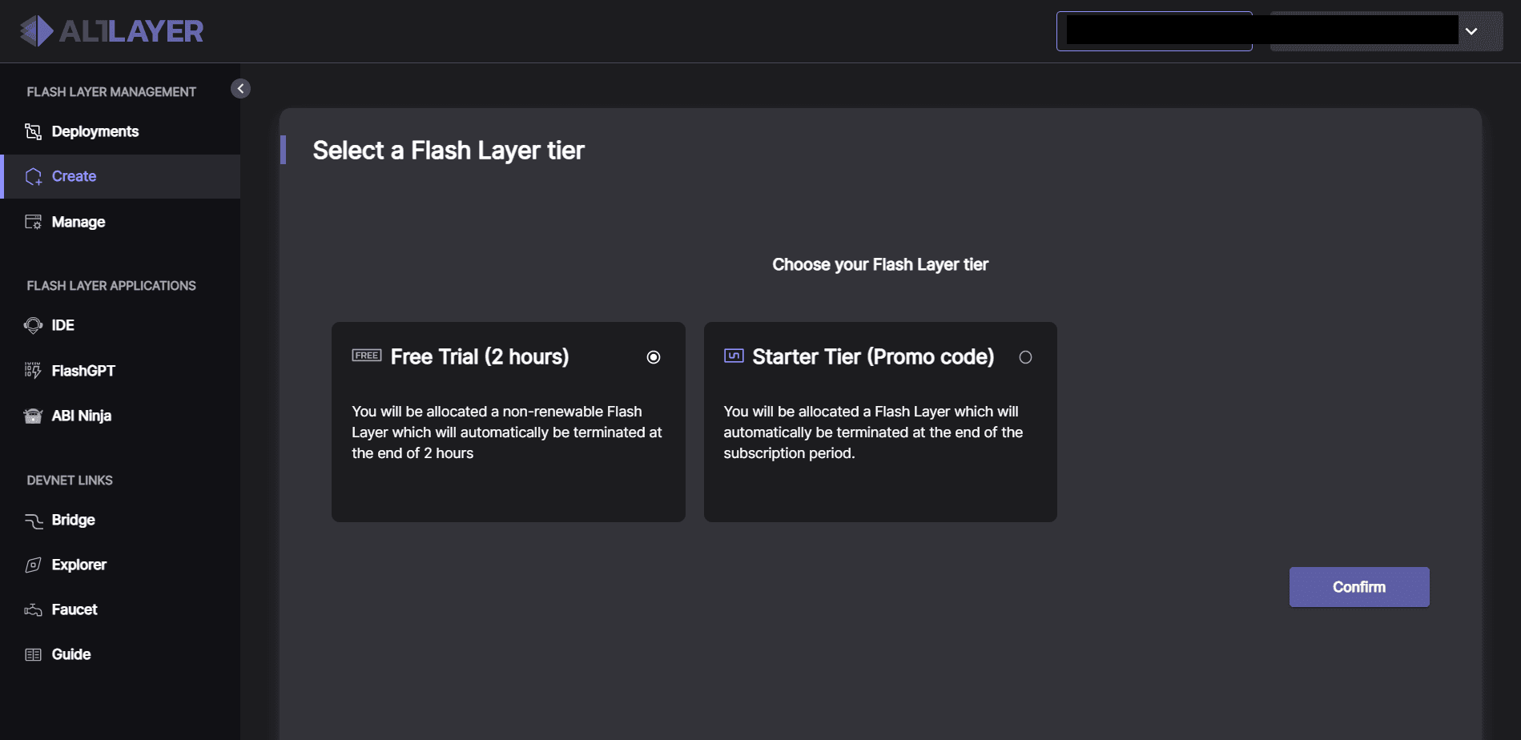Click the Faucet sidebar icon
The image size is (1521, 740).
[33, 609]
